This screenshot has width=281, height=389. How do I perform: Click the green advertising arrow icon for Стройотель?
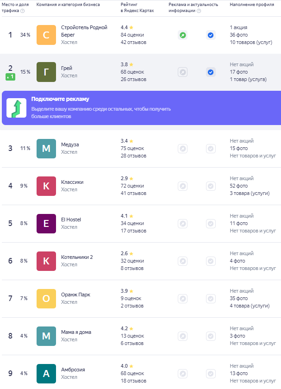click(183, 35)
